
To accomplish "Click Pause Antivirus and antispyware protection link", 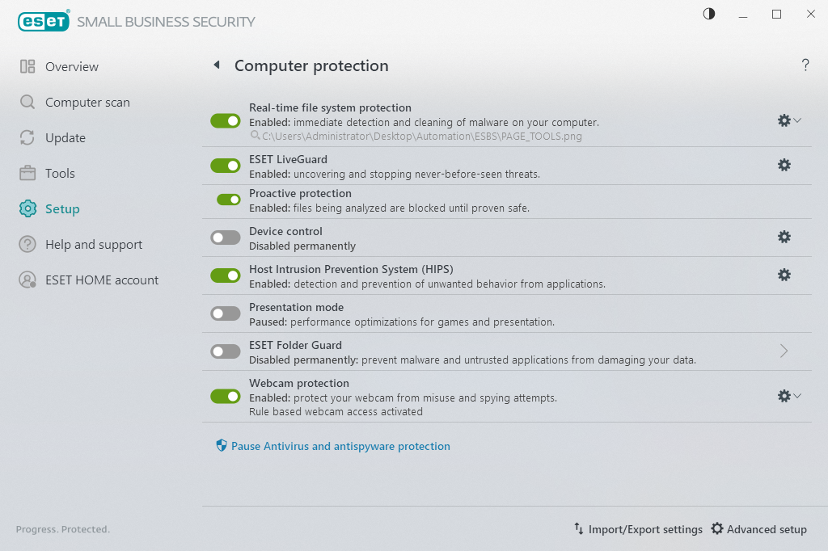I will pos(340,446).
